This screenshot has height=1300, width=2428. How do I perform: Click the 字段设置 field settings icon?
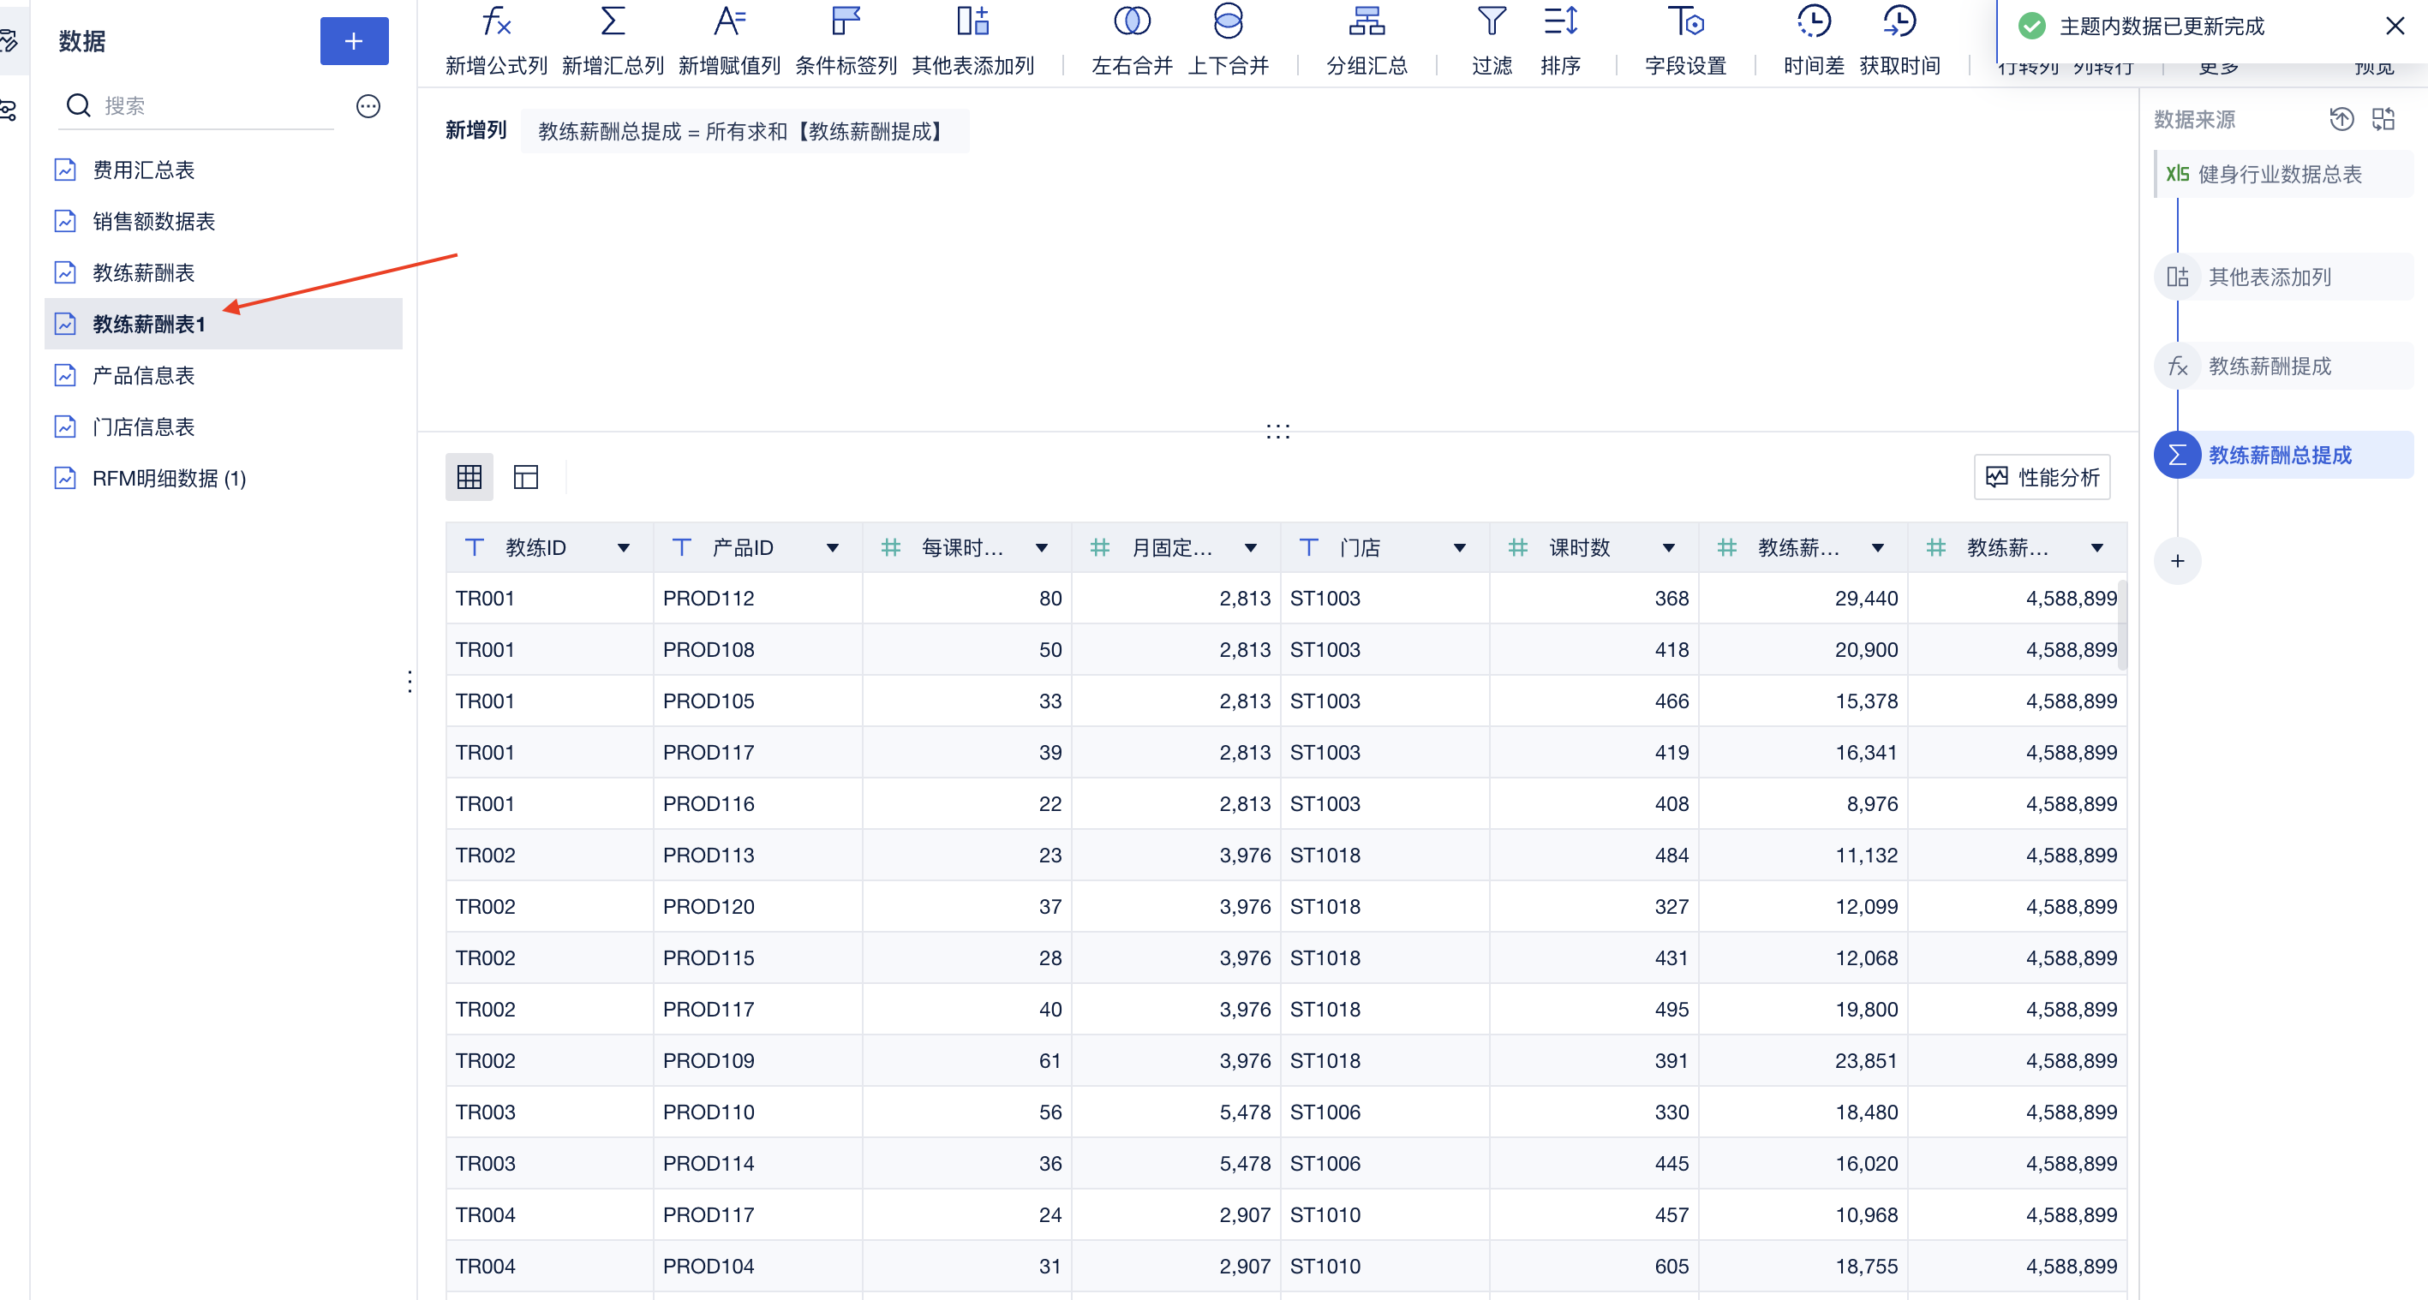(1685, 22)
